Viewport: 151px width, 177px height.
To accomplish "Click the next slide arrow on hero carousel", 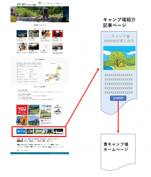I will (x=62, y=14).
